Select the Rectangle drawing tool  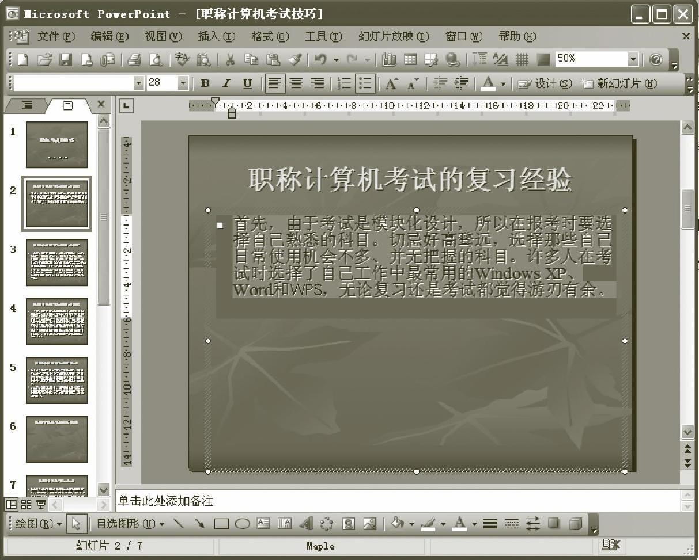coord(221,524)
